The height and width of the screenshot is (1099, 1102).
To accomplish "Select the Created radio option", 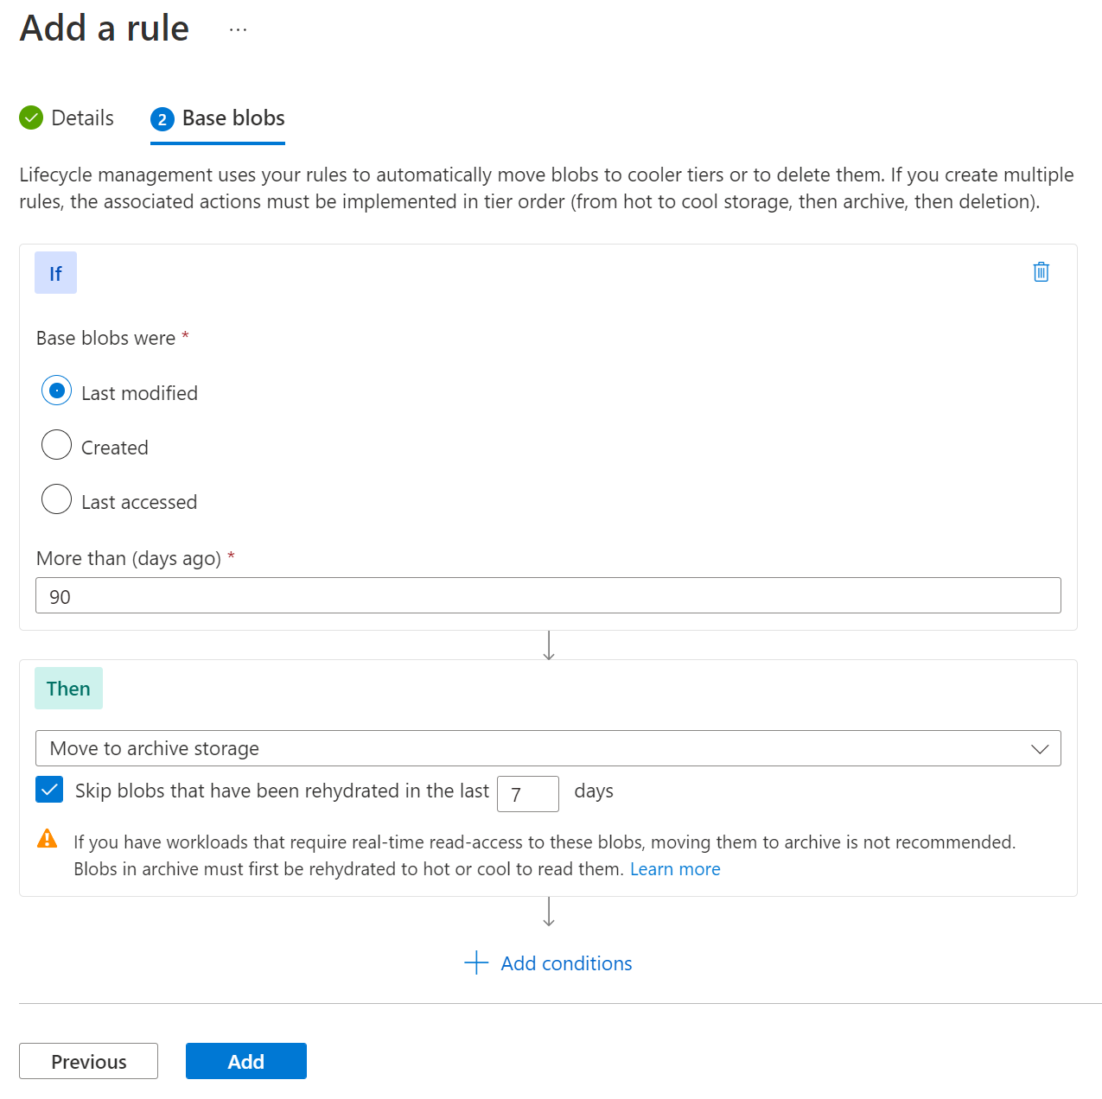I will click(57, 446).
